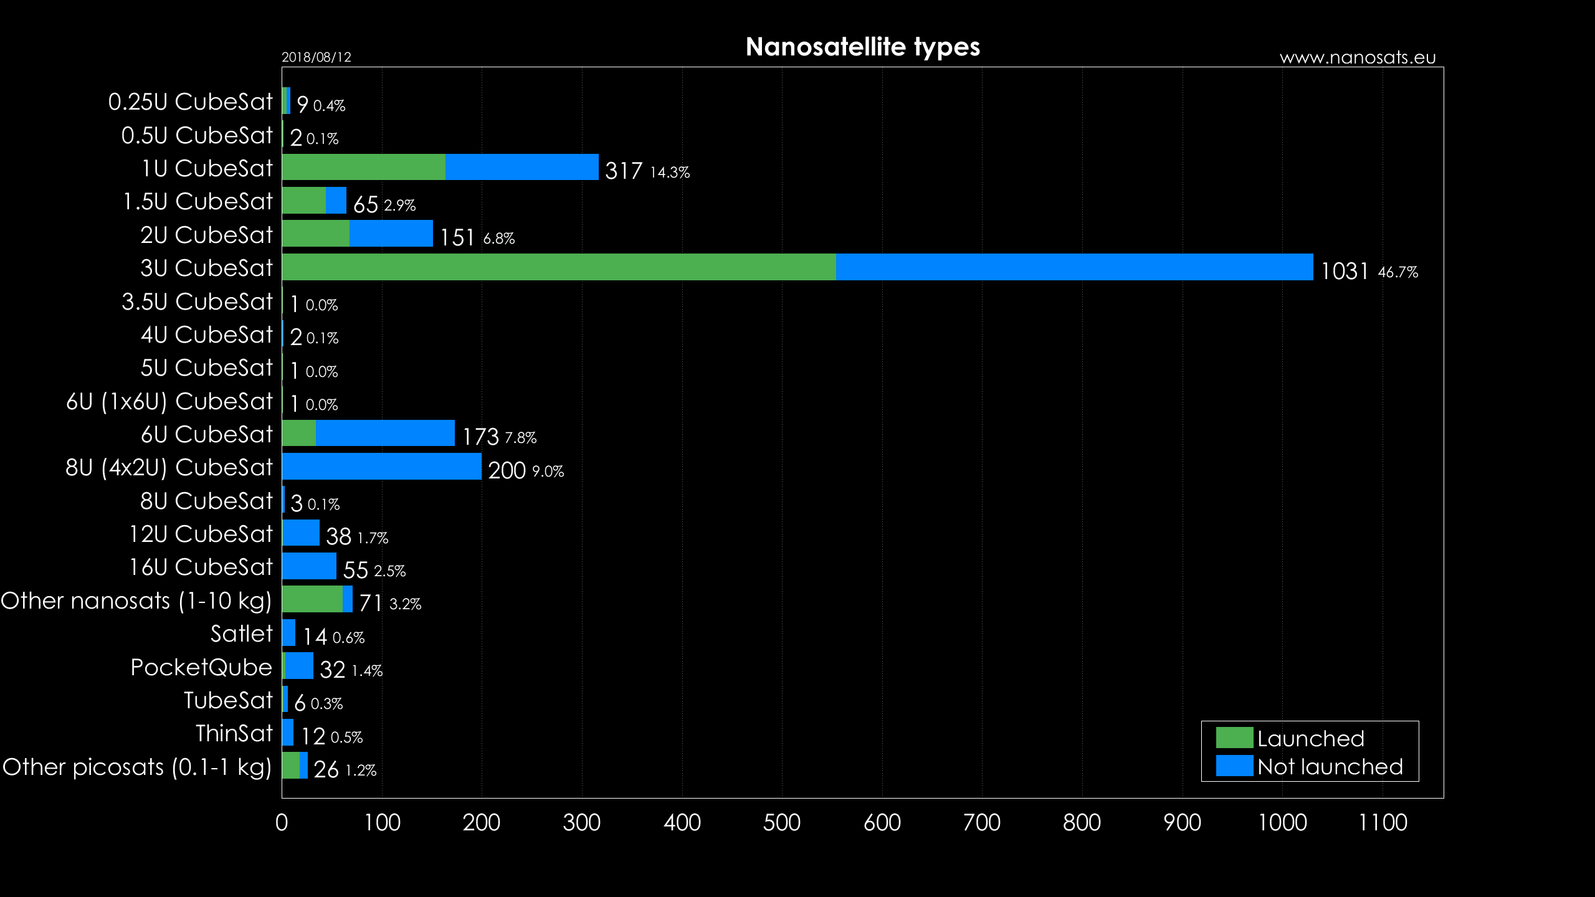Click blue not-launched segment of 3U CubeSat bar
Viewport: 1595px width, 897px height.
point(1074,267)
